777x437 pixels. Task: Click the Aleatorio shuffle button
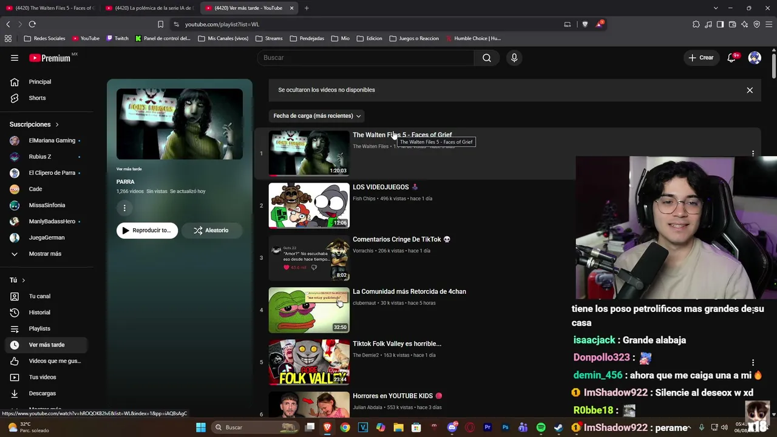tap(212, 231)
